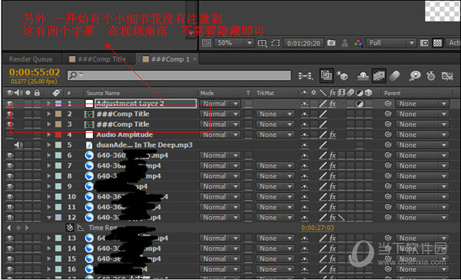The height and width of the screenshot is (280, 461).
Task: Mute the In The Deep.mp3 audio
Action: point(18,145)
